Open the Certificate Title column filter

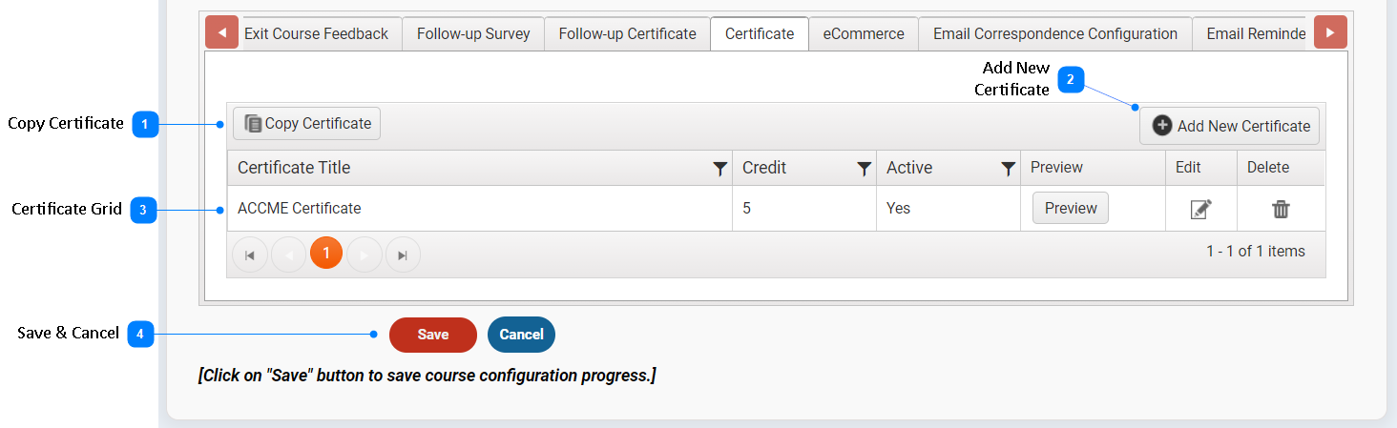pyautogui.click(x=720, y=169)
